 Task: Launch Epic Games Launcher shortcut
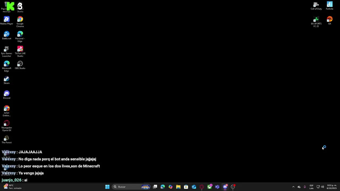click(x=7, y=52)
